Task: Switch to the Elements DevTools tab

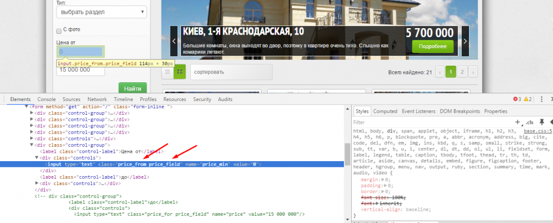Action: pyautogui.click(x=20, y=99)
